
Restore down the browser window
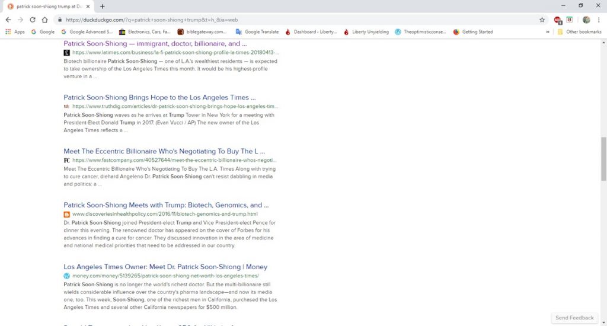coord(581,5)
